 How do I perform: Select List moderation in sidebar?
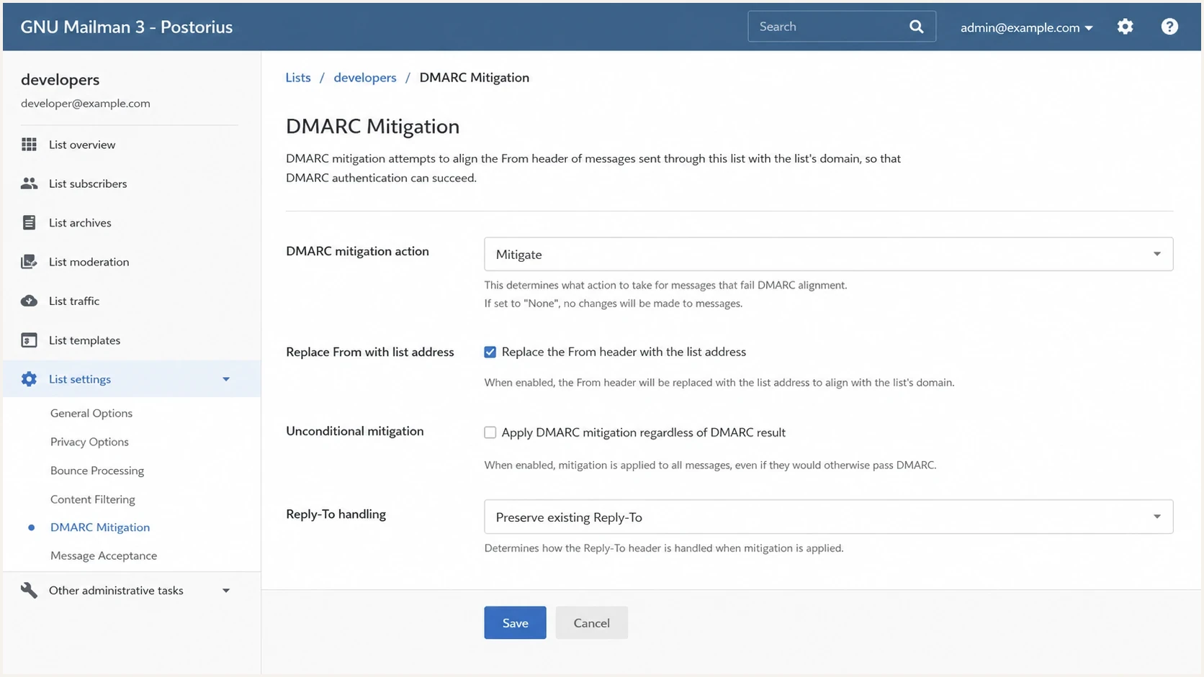[x=89, y=262]
